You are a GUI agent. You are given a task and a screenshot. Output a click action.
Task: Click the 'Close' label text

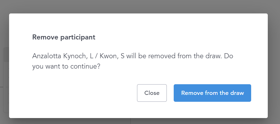152,93
